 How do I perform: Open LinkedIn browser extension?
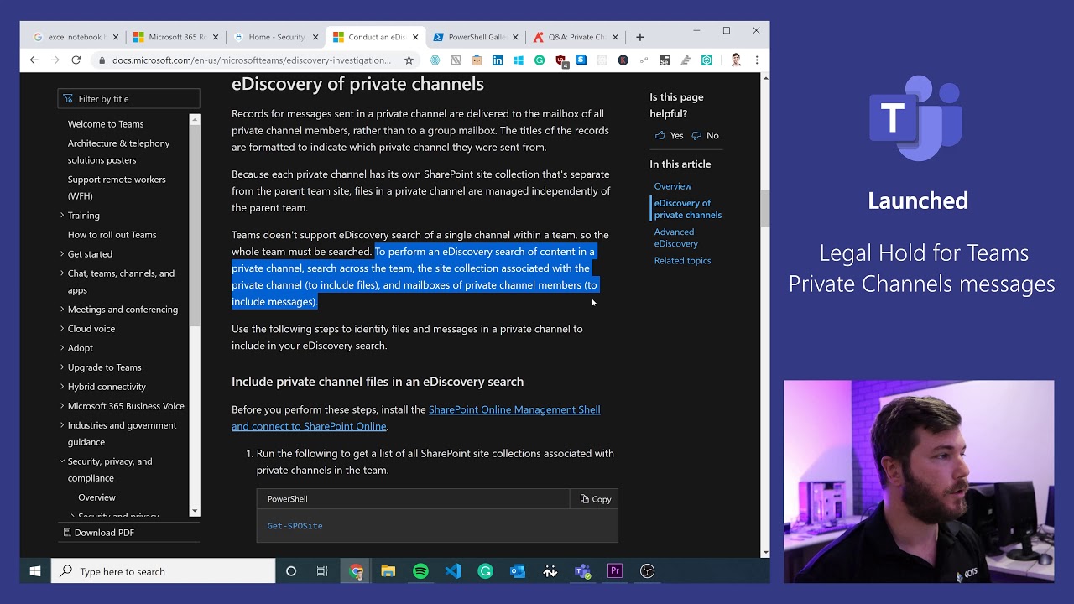click(498, 60)
